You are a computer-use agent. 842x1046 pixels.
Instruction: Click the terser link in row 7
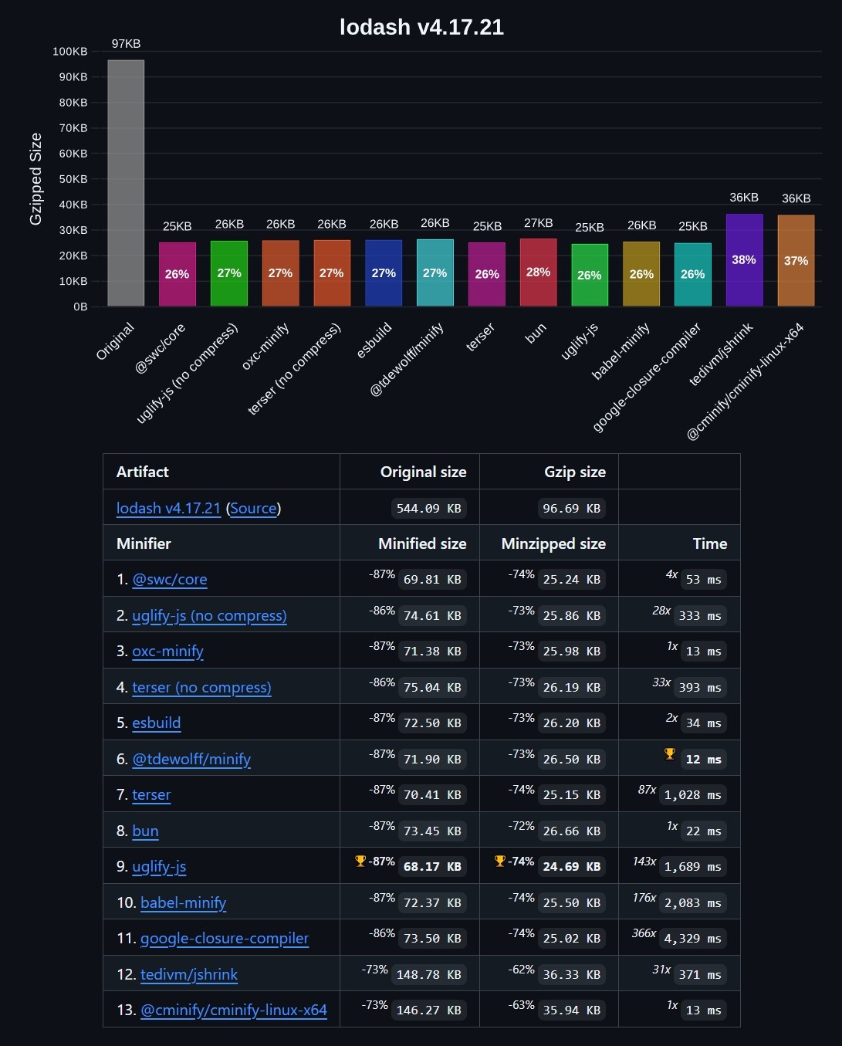click(x=151, y=794)
